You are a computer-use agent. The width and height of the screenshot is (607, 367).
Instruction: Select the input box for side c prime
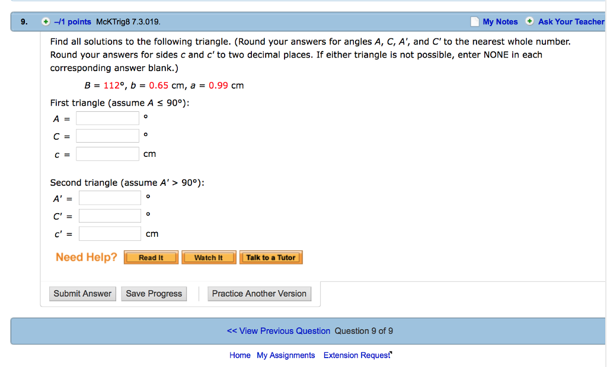pos(110,233)
